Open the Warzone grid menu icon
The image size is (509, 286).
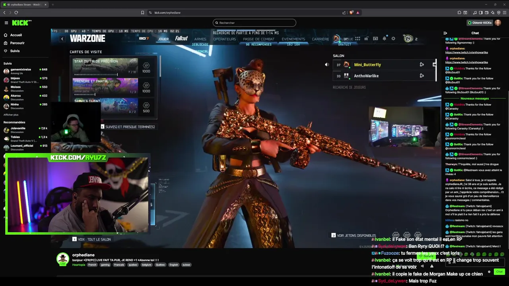pos(357,39)
